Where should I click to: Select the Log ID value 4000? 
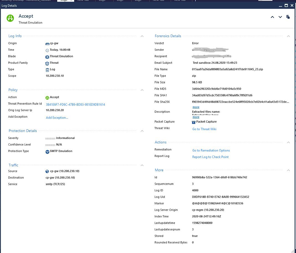point(195,190)
